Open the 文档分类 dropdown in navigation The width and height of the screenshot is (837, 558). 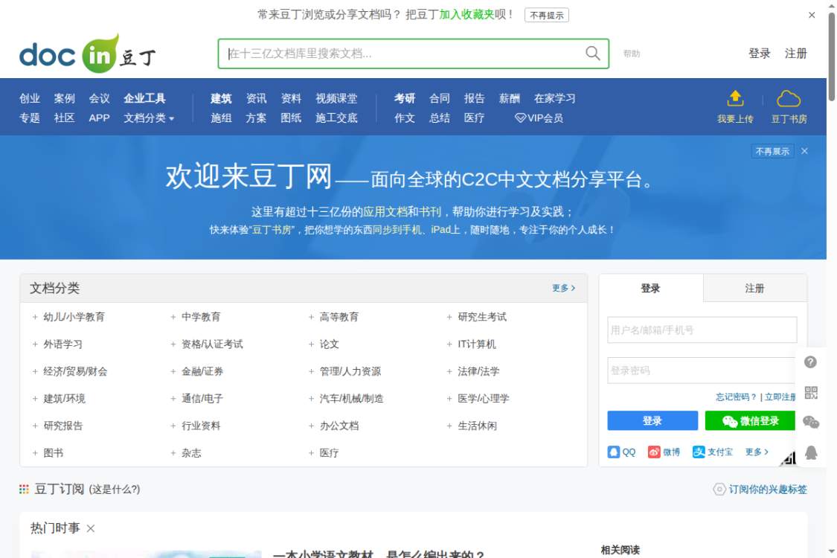point(149,118)
